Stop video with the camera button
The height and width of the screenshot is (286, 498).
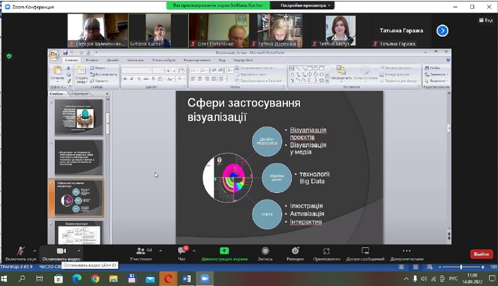[x=61, y=253]
